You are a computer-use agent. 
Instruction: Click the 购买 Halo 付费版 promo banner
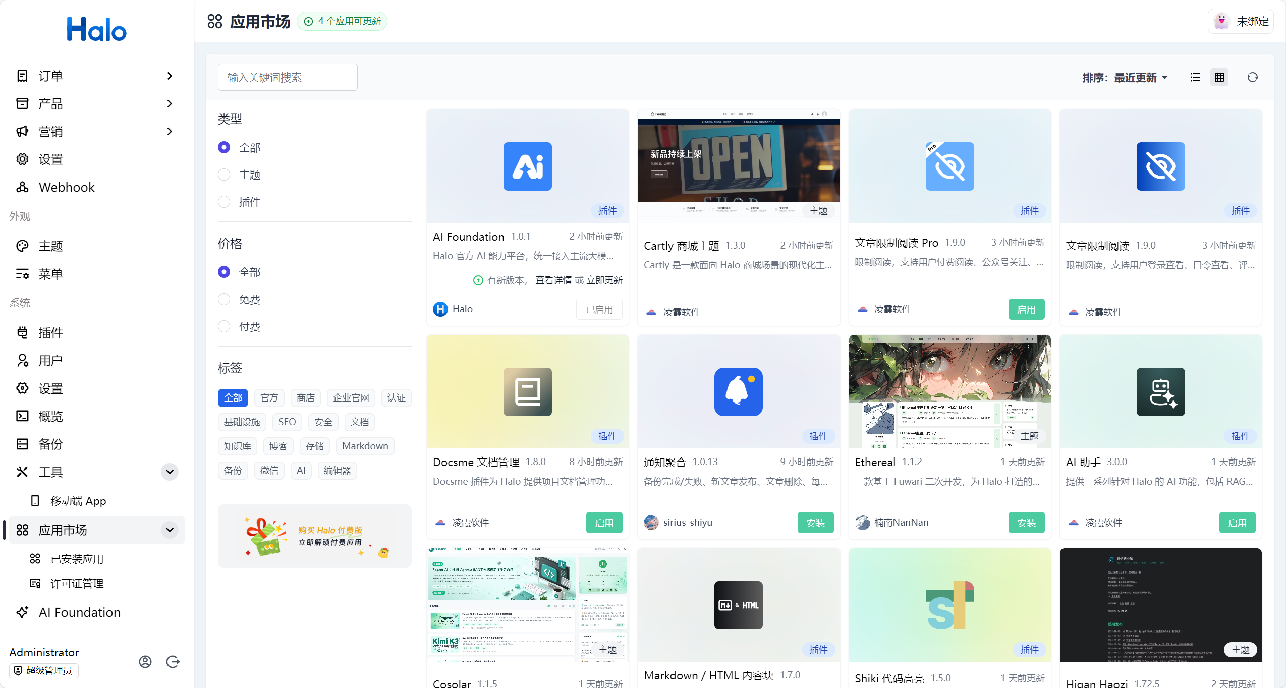click(315, 536)
